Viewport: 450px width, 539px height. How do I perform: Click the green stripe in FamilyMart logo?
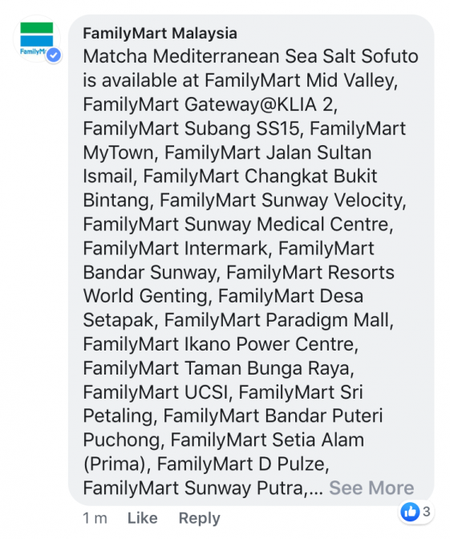[37, 27]
